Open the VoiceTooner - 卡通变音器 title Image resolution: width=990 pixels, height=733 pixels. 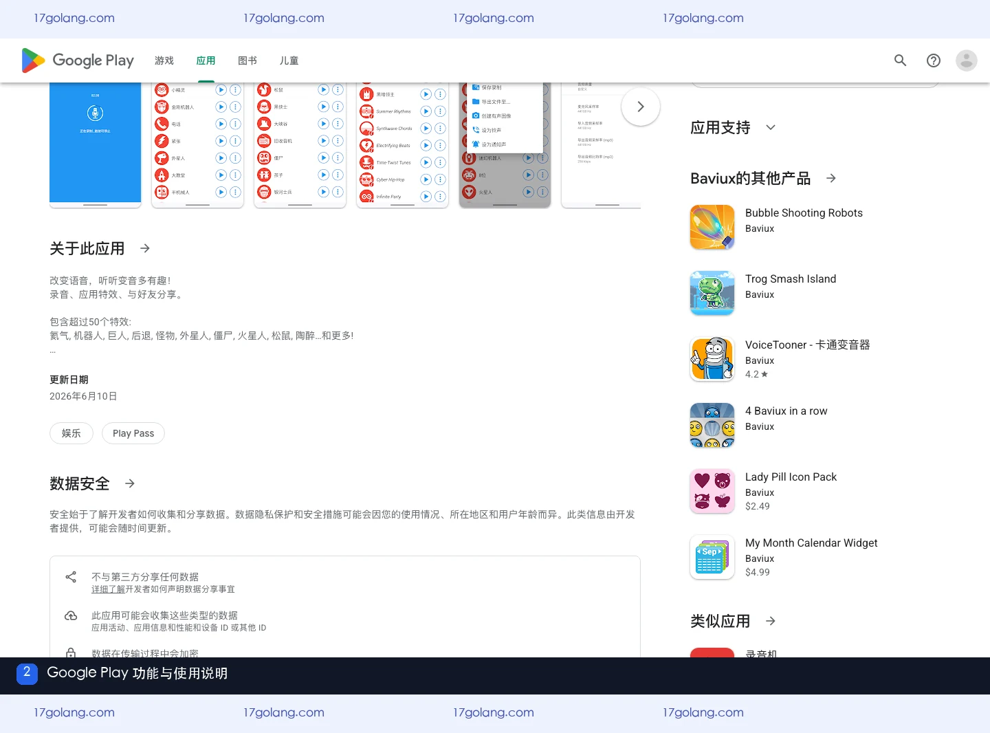[808, 345]
